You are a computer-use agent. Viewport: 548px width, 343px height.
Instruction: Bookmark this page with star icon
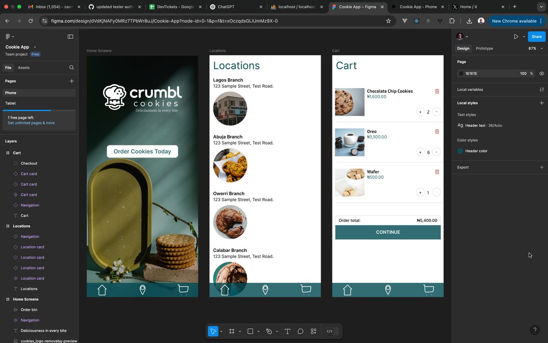(x=389, y=21)
